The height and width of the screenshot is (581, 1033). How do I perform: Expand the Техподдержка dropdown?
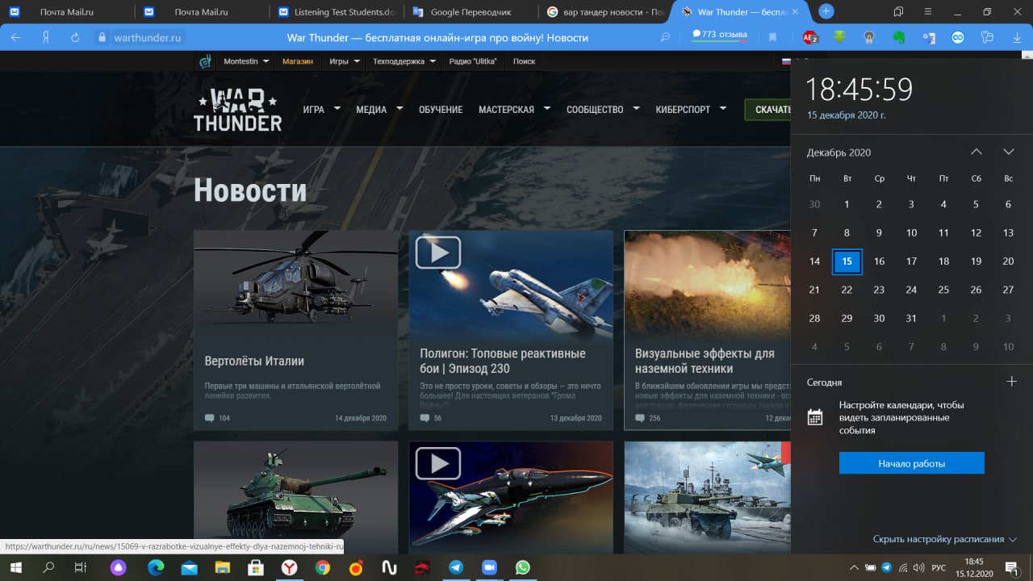pos(404,61)
